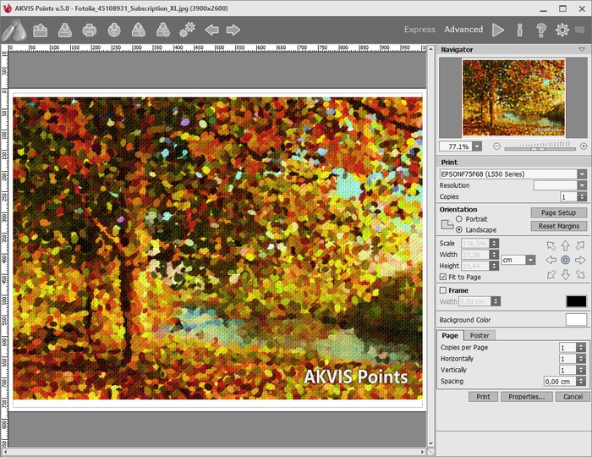Click the Cancel button

[x=573, y=397]
